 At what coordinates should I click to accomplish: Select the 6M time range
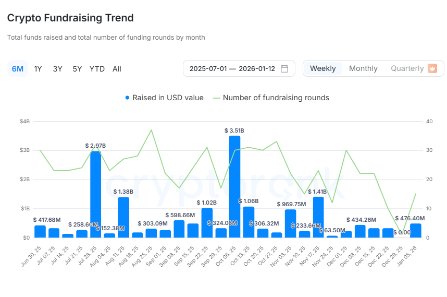18,69
